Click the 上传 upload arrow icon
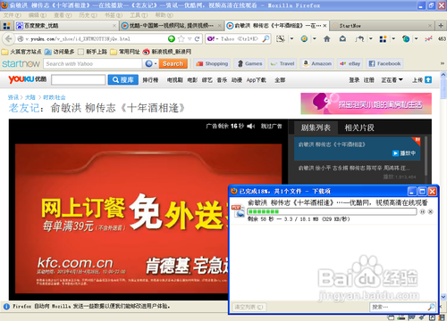The image size is (447, 321). [428, 79]
